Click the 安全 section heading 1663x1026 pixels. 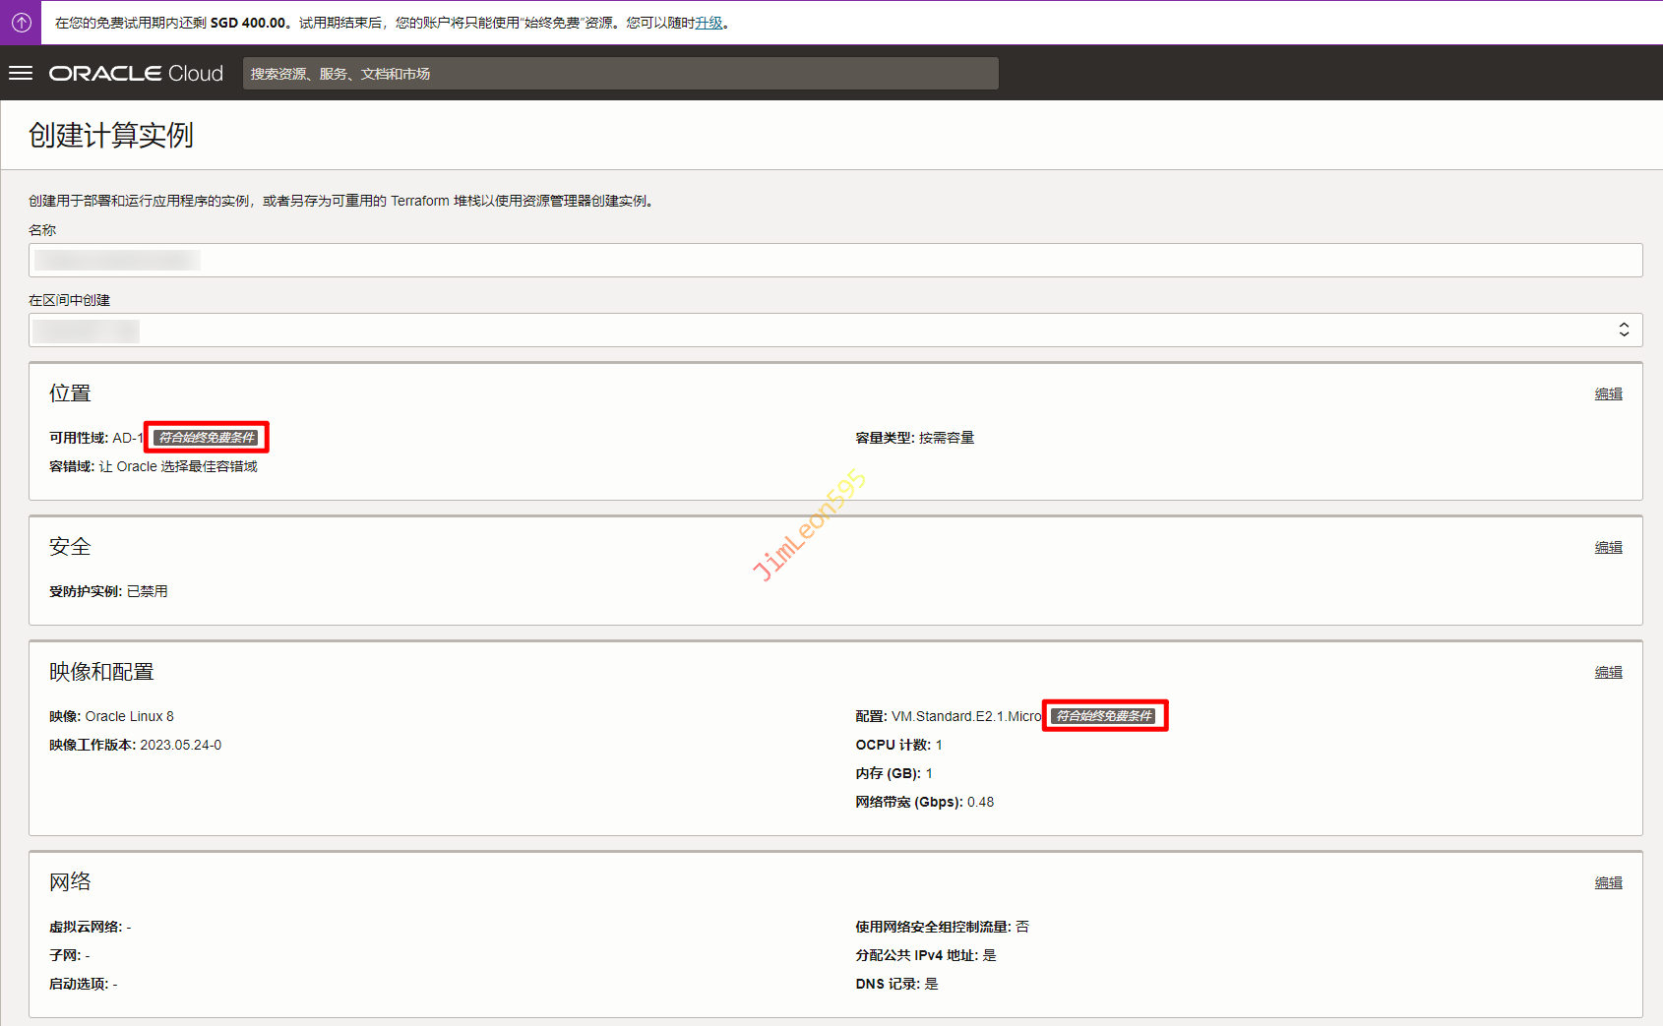70,547
